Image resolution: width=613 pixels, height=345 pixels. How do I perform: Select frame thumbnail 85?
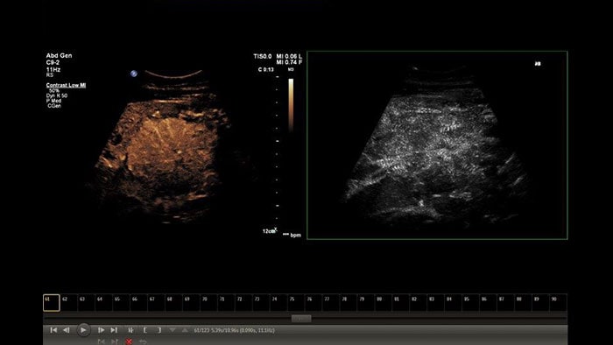pos(470,303)
